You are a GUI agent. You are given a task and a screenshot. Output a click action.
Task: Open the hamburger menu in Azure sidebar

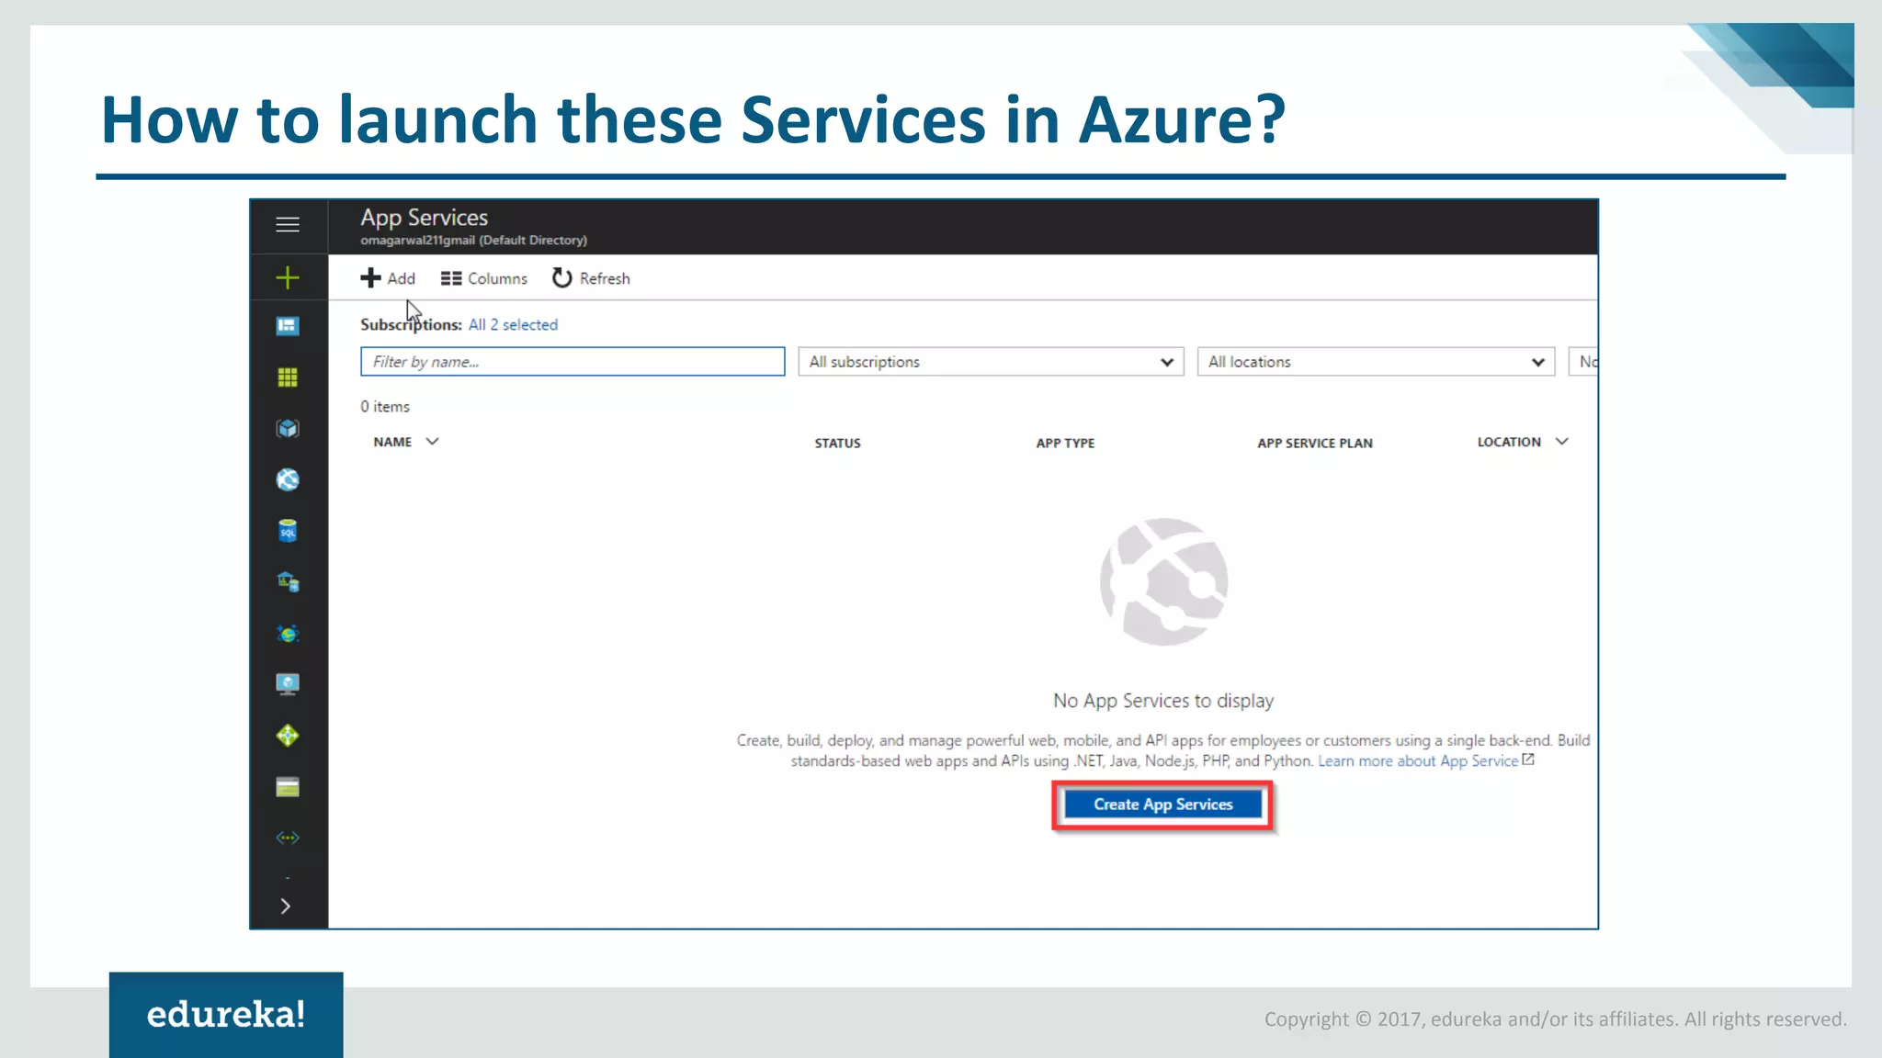[288, 224]
